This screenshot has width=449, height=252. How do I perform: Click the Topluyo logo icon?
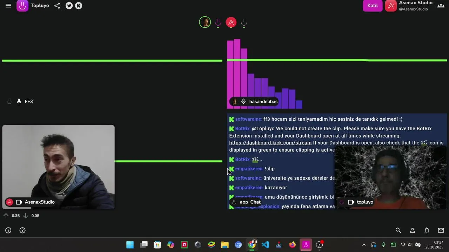click(x=22, y=6)
